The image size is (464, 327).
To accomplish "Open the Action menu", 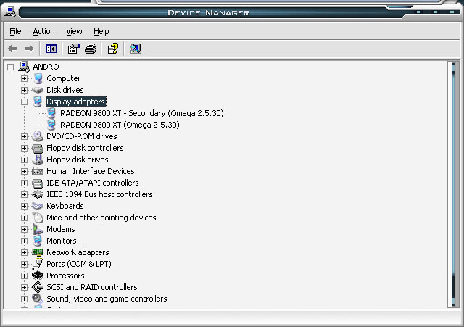I will 43,31.
